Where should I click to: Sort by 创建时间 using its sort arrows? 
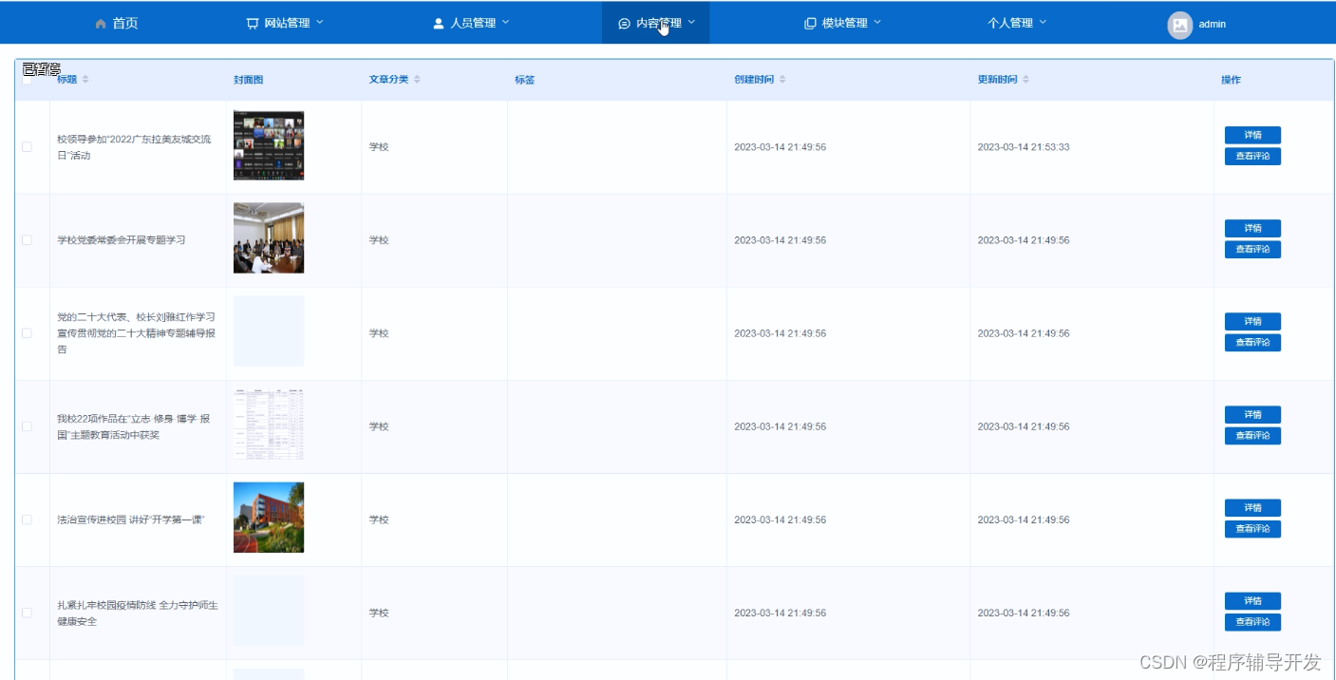(782, 80)
